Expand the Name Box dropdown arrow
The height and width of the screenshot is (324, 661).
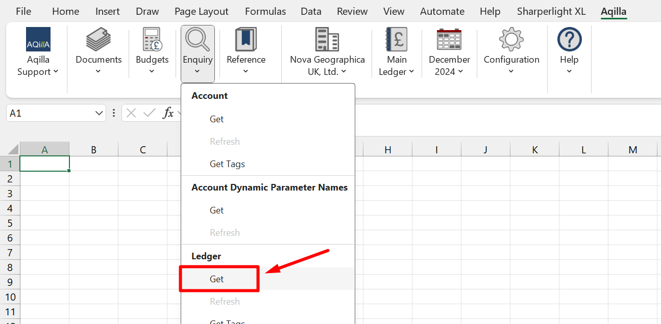point(99,113)
